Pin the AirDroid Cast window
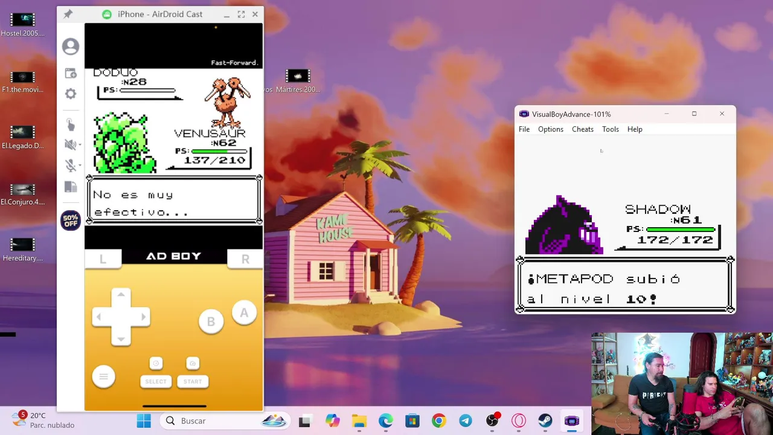 click(x=68, y=14)
